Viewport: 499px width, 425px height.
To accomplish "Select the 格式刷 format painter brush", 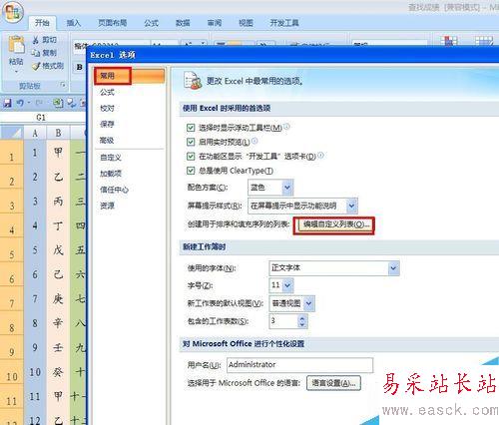I will point(36,66).
